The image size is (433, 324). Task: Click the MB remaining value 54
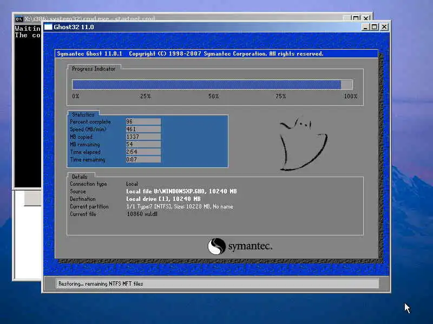point(143,144)
